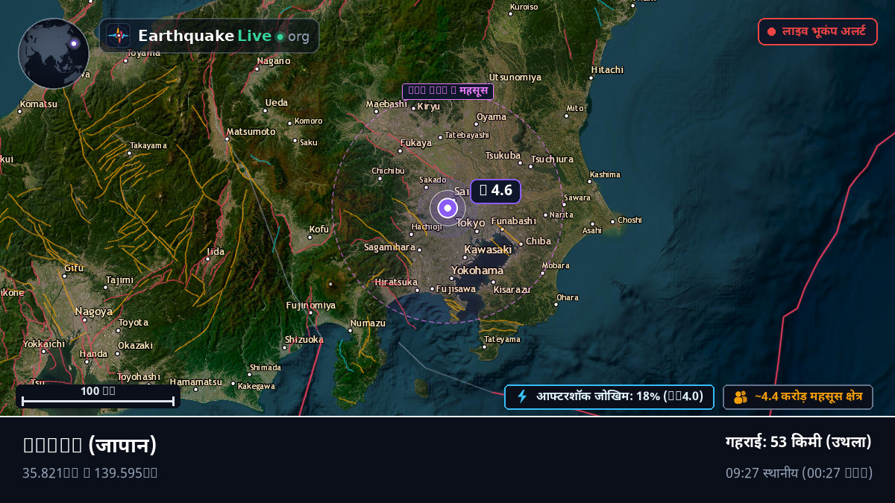Select the purple epicenter marker
The width and height of the screenshot is (895, 503).
pos(447,208)
